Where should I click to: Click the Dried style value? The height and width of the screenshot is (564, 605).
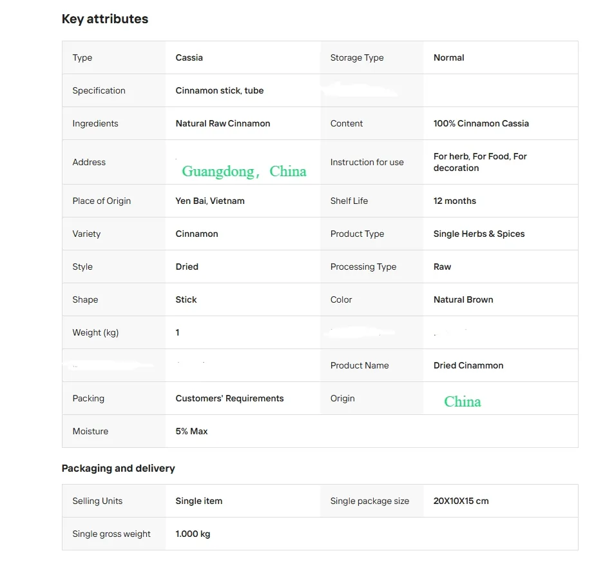click(x=187, y=267)
